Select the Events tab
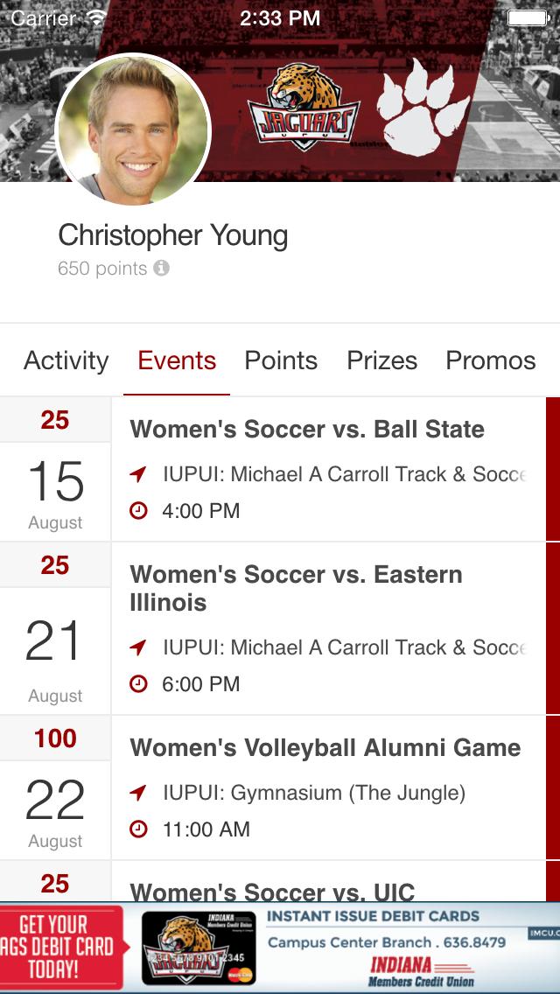 pyautogui.click(x=177, y=360)
